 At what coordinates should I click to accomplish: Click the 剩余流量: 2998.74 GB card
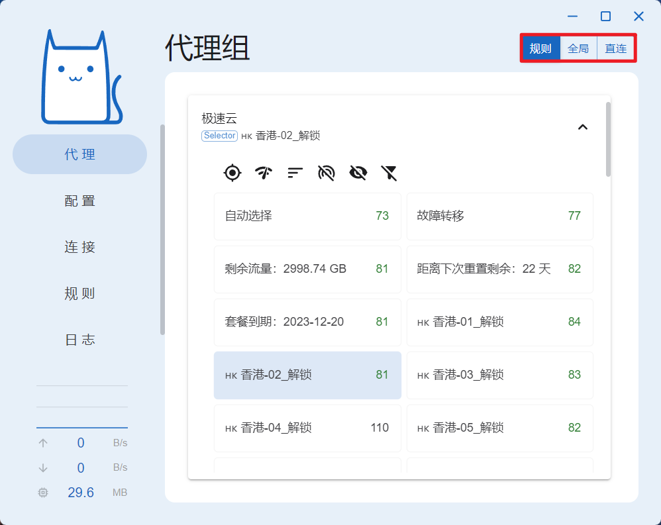click(307, 269)
